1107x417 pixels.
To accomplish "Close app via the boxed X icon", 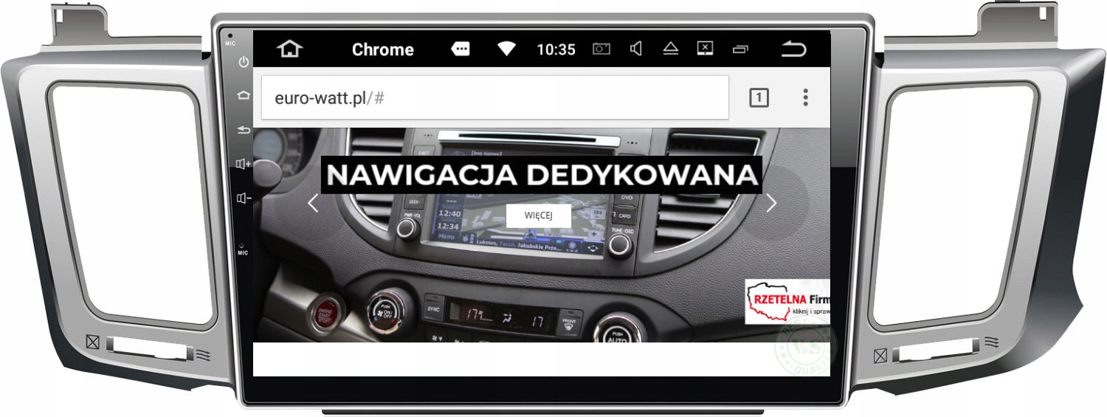I will (x=706, y=49).
